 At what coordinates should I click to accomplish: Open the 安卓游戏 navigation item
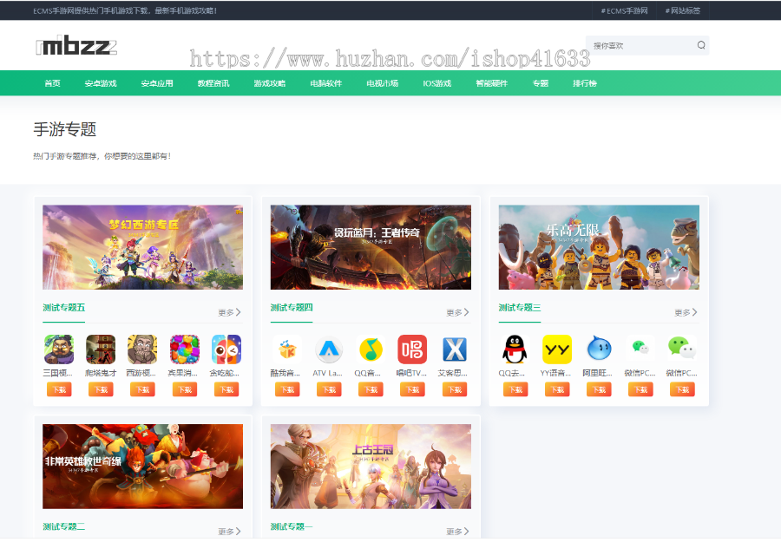(x=101, y=83)
